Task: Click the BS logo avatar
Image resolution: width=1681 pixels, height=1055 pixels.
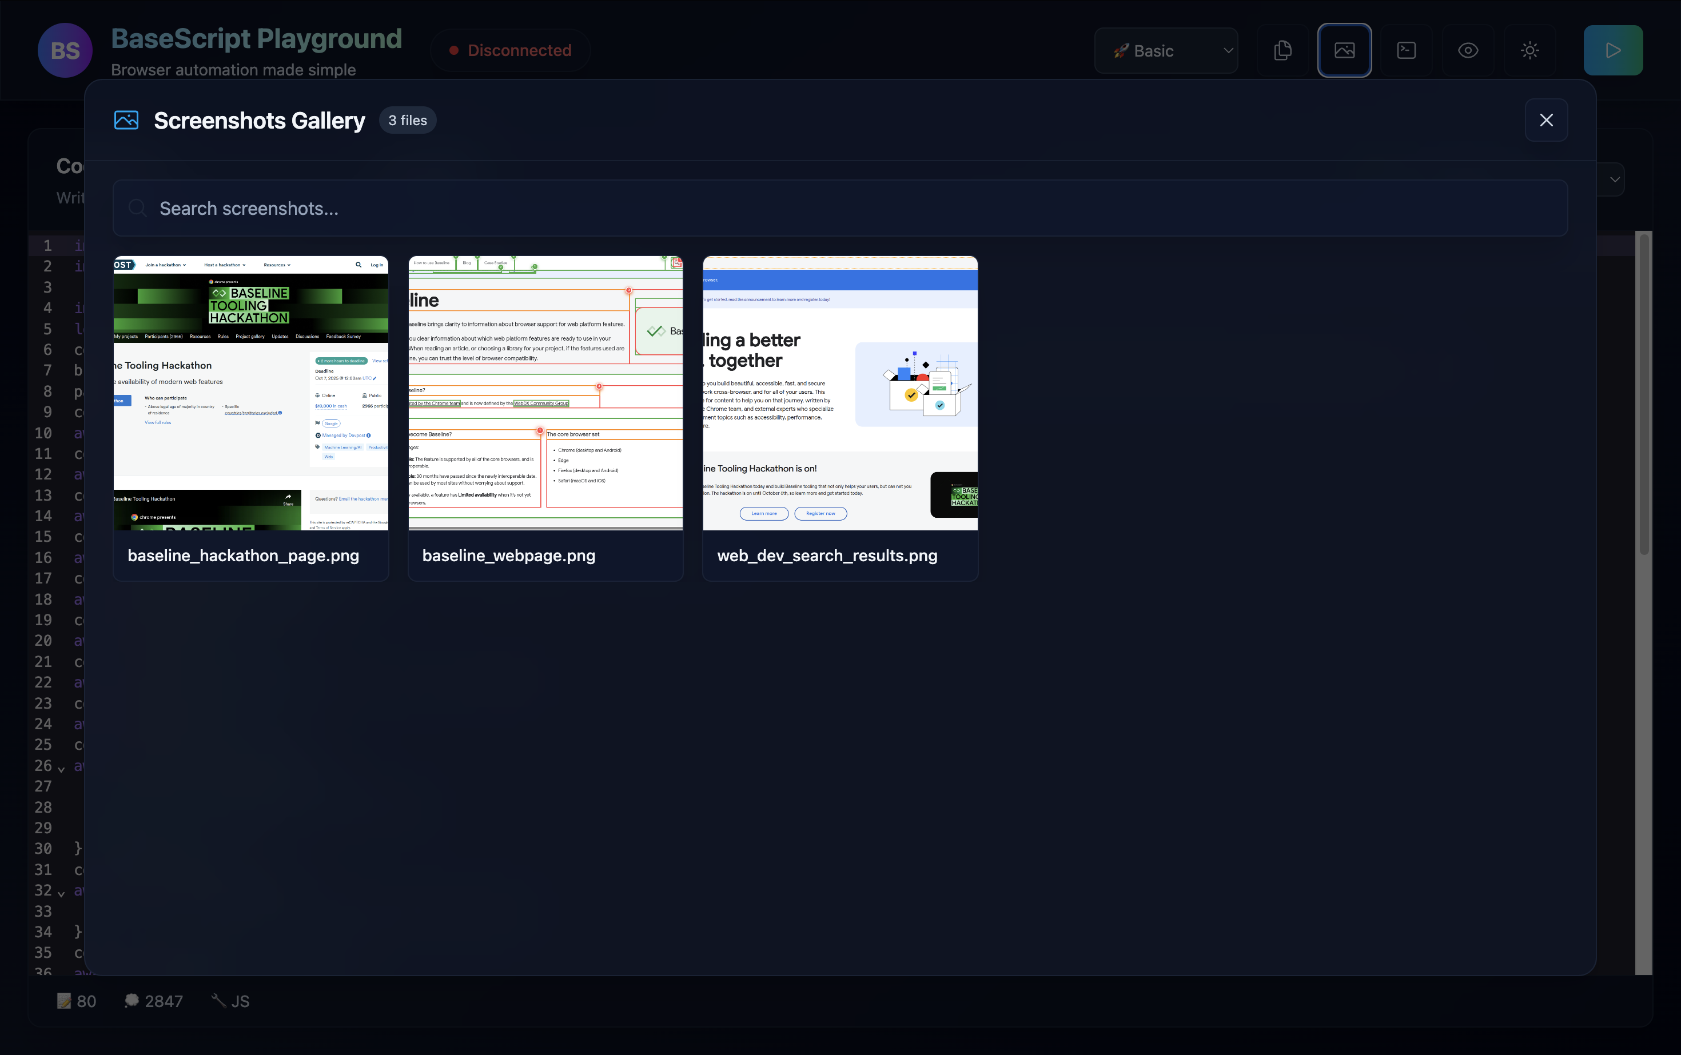Action: tap(65, 50)
